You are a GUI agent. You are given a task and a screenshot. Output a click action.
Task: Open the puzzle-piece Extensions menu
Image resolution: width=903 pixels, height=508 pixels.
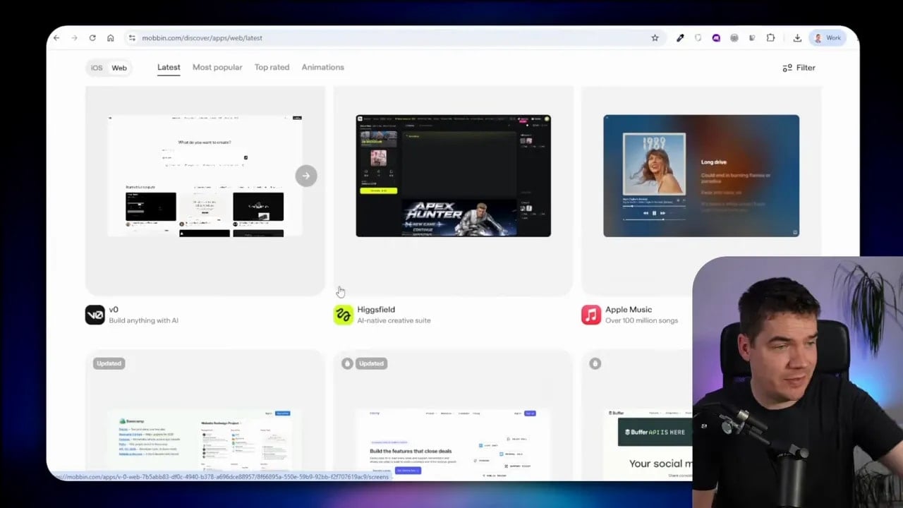point(770,38)
